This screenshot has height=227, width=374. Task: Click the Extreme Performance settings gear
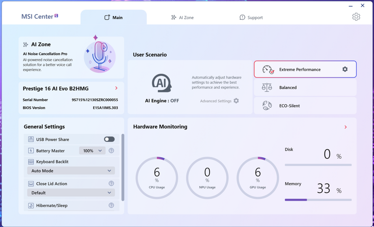click(345, 69)
